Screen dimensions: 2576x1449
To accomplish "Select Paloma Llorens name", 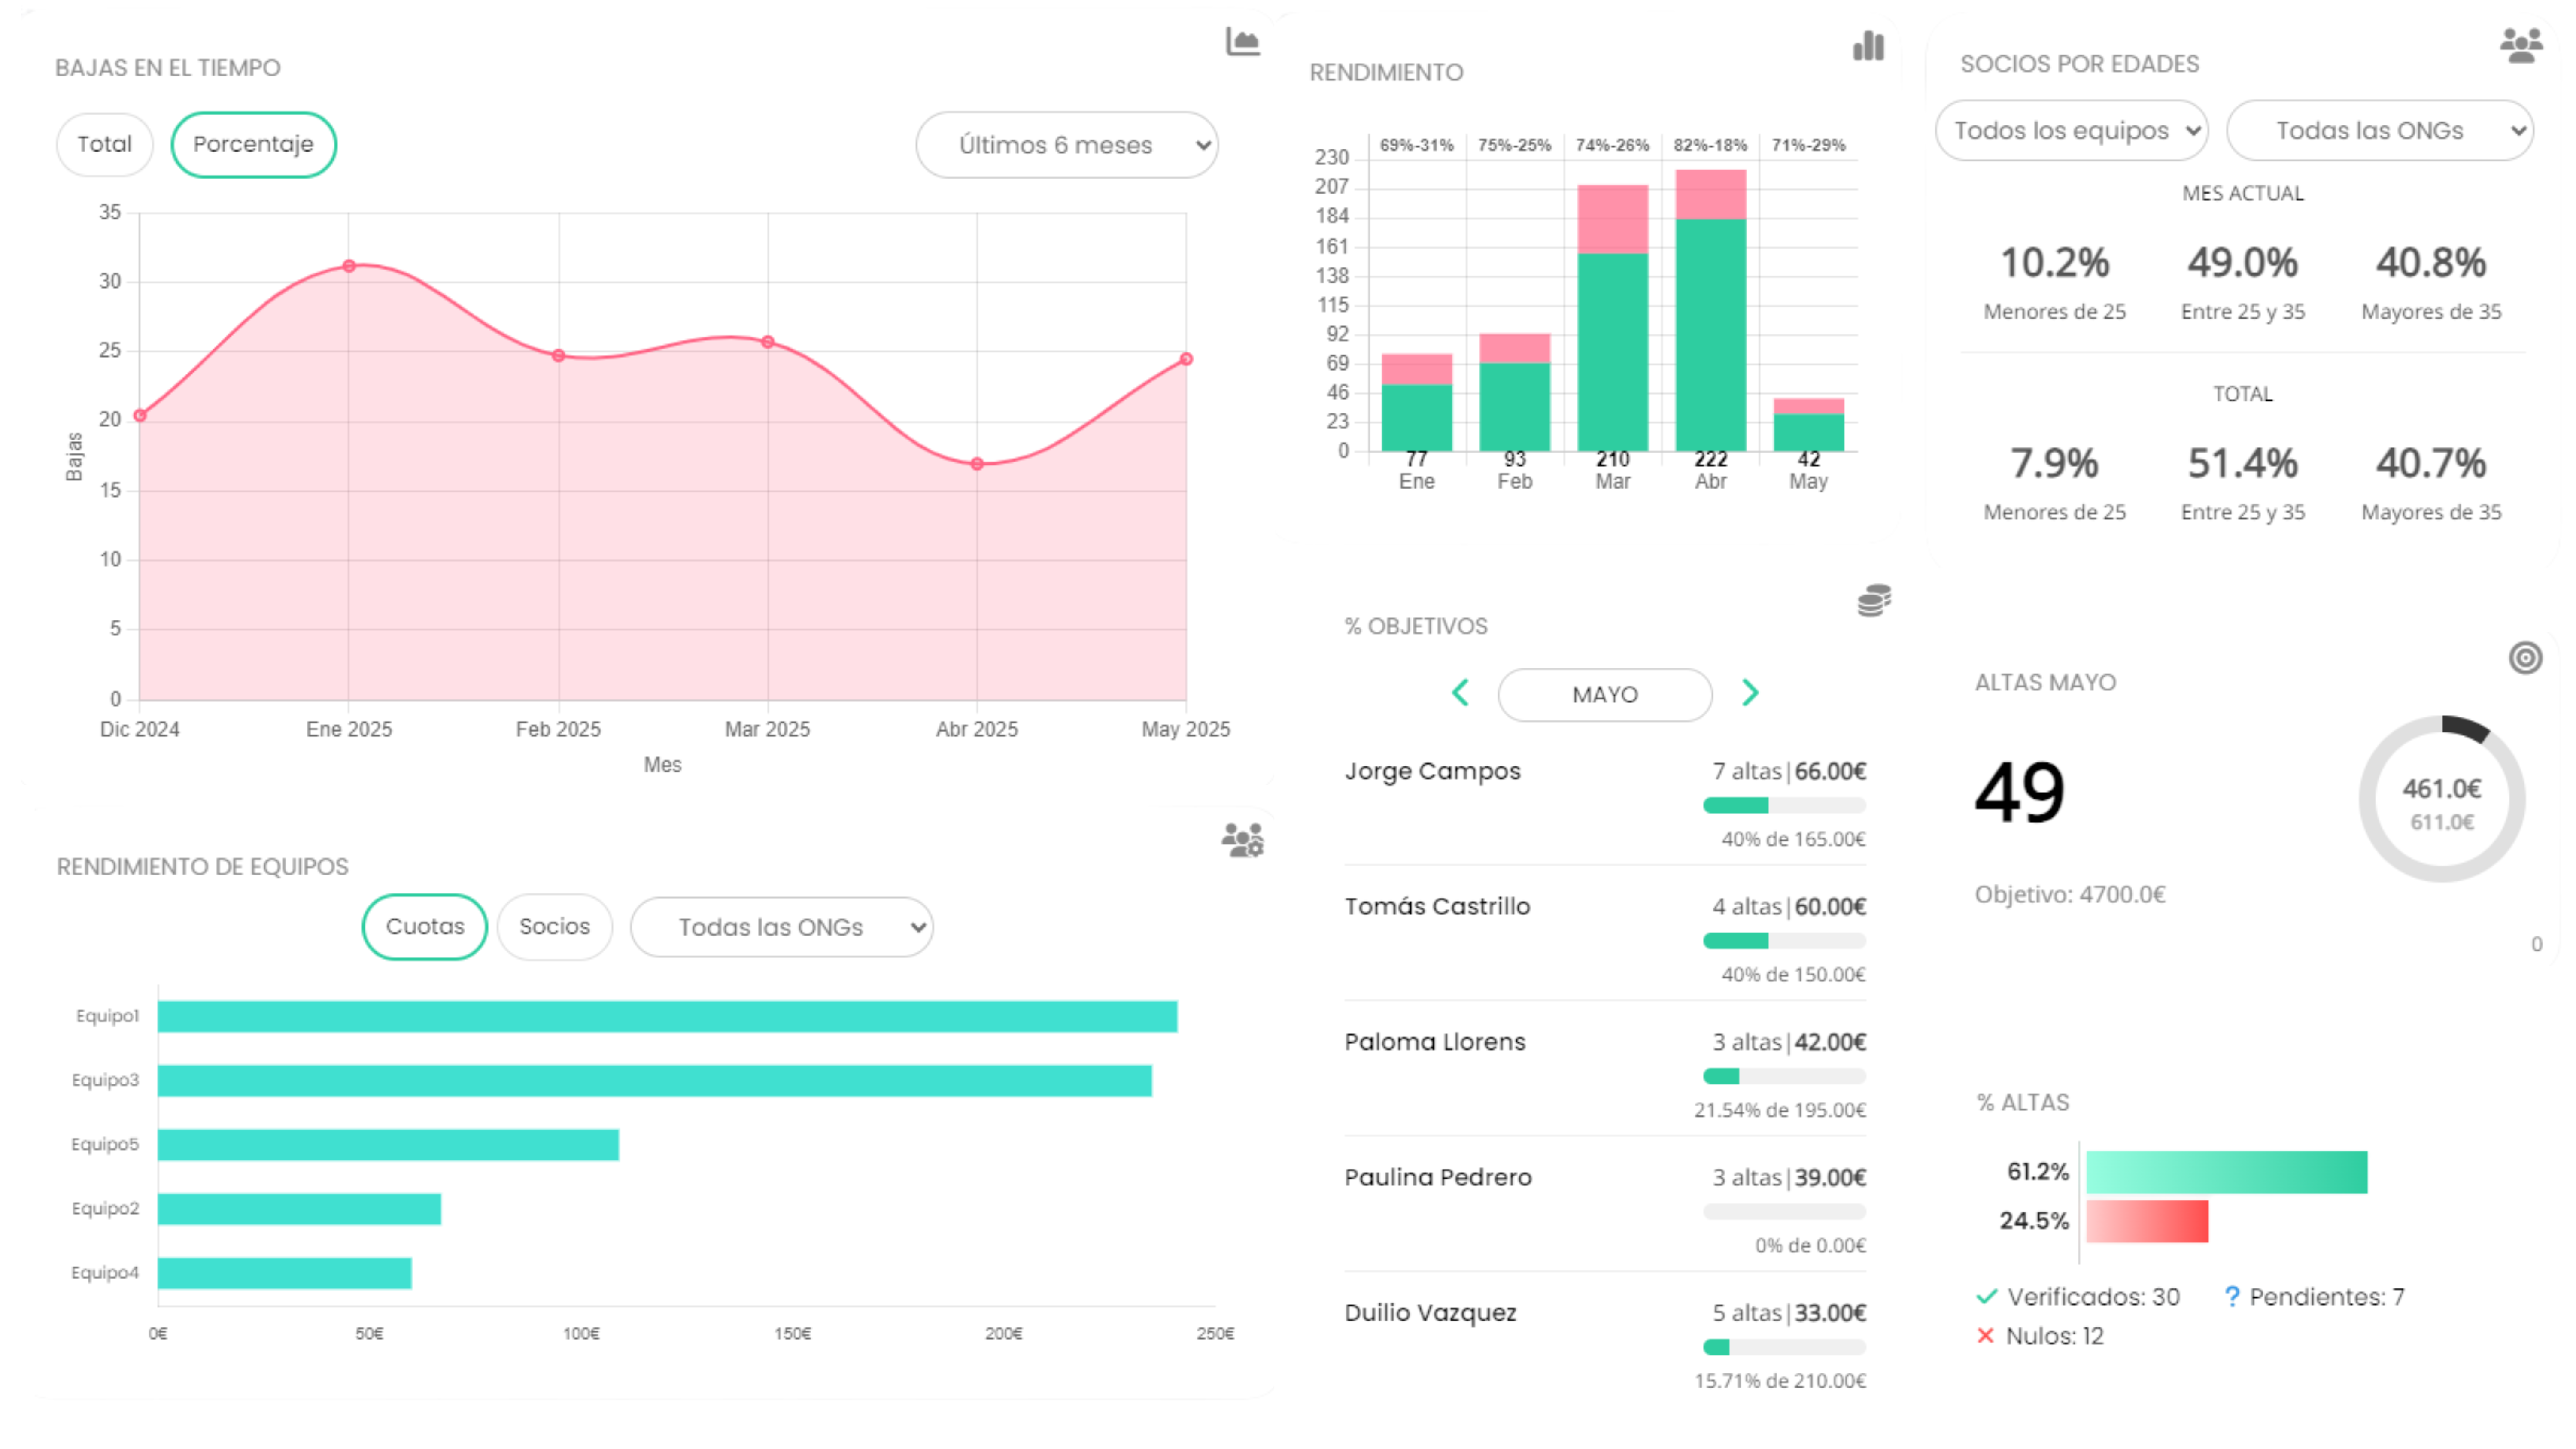I will point(1435,1042).
